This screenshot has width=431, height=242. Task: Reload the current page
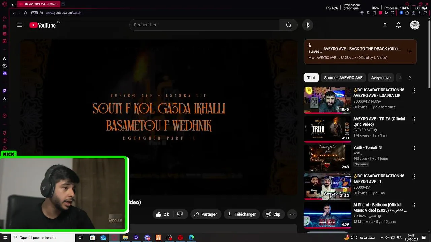coord(25,13)
